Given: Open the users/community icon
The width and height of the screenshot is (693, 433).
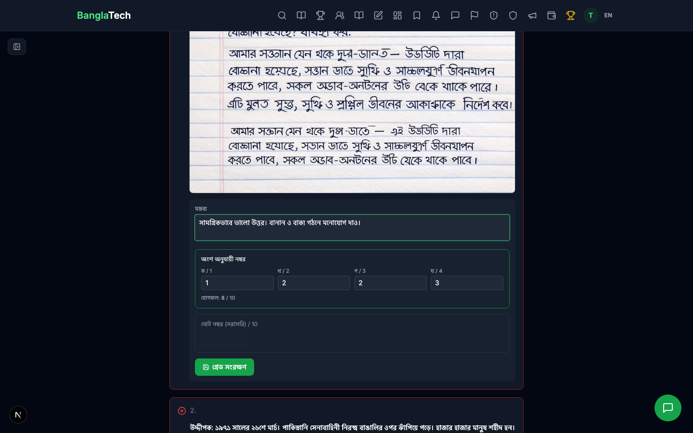Looking at the screenshot, I should [340, 15].
